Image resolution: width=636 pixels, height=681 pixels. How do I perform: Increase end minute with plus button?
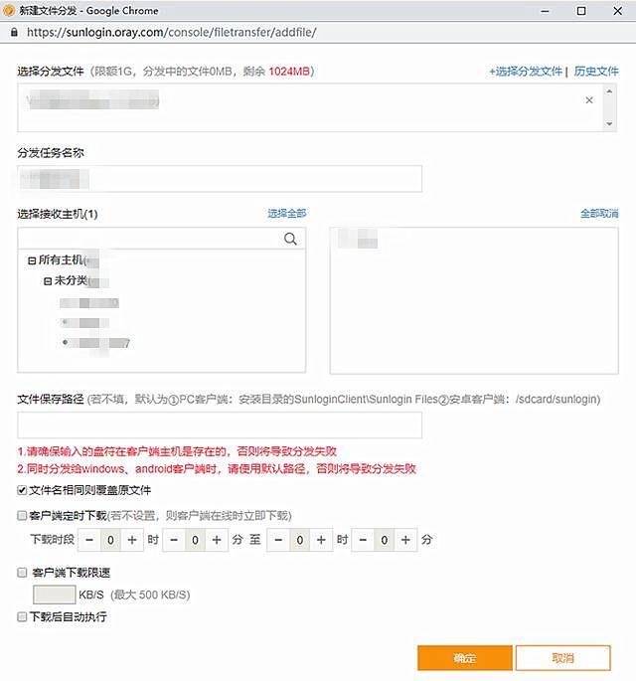[x=405, y=540]
